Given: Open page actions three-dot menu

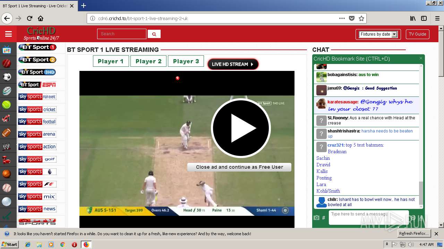Looking at the screenshot, I should (x=342, y=18).
